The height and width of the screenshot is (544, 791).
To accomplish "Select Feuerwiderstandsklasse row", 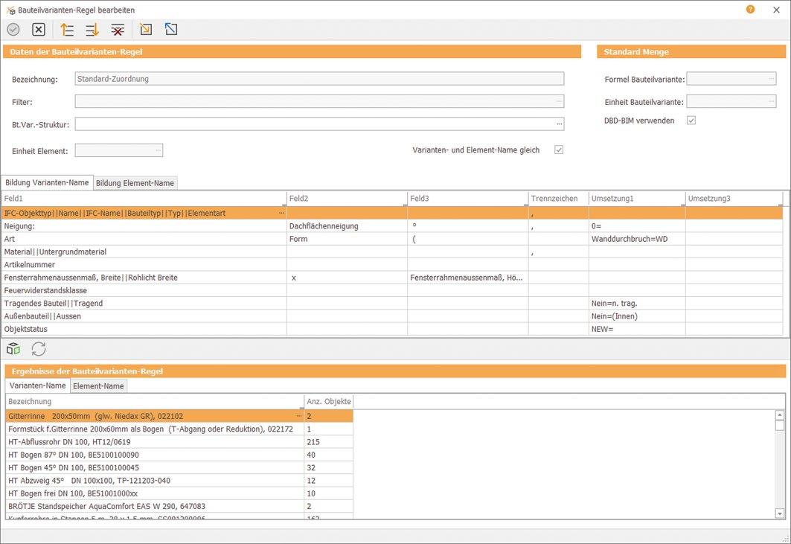I will click(x=392, y=291).
